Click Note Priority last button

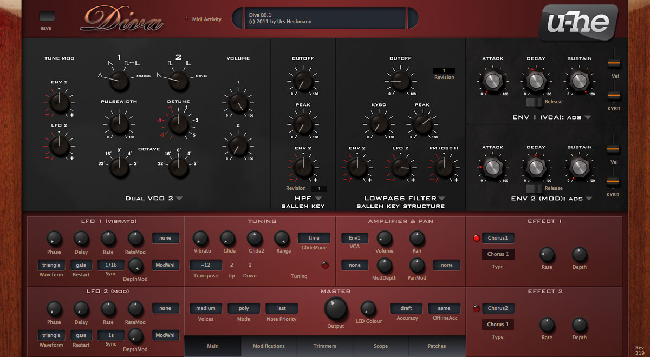coord(282,308)
